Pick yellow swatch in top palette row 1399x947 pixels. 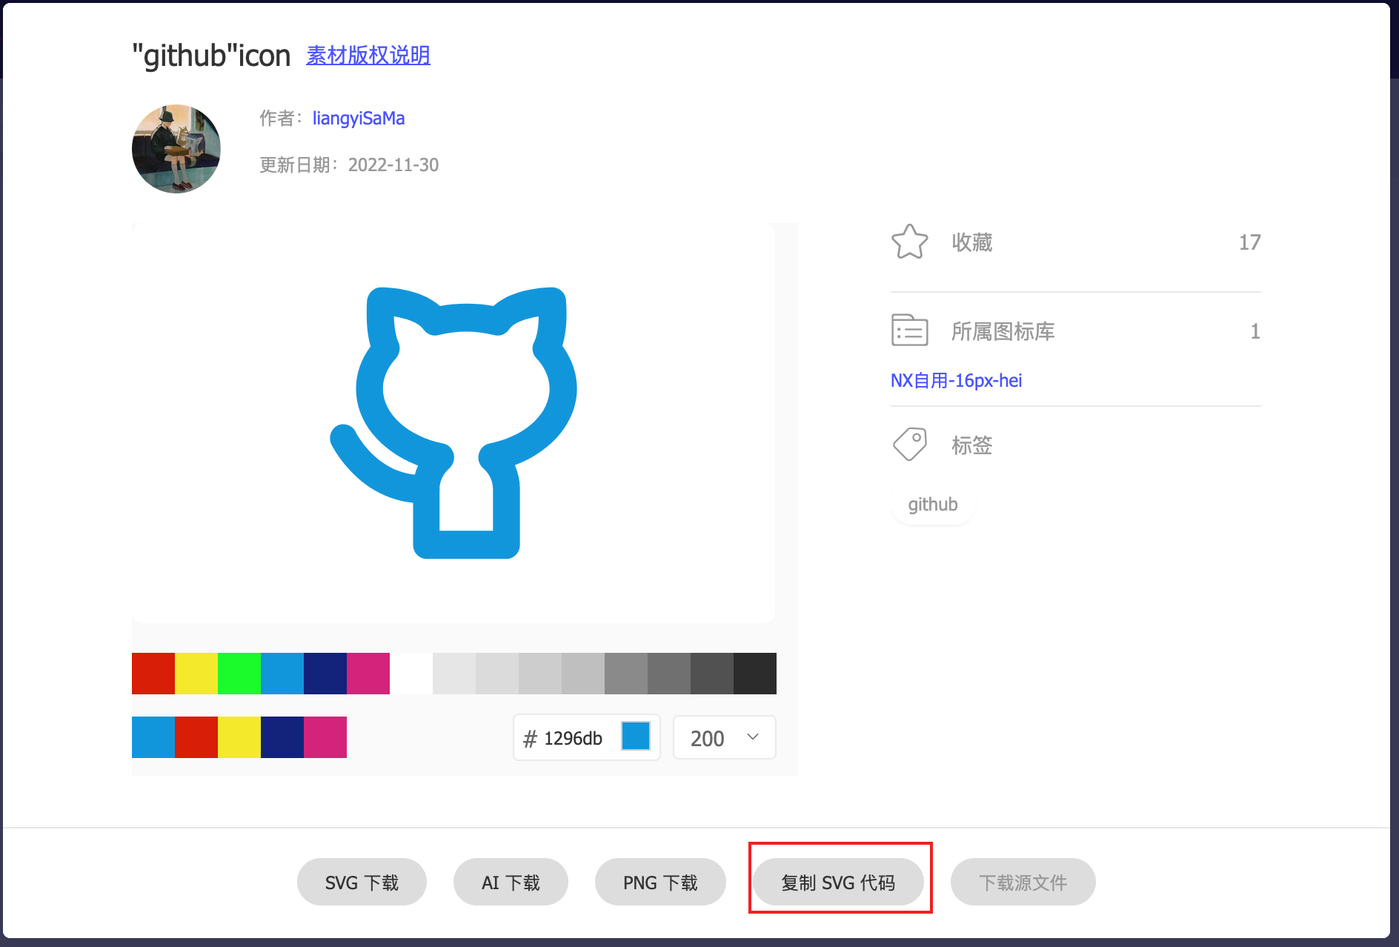tap(196, 674)
